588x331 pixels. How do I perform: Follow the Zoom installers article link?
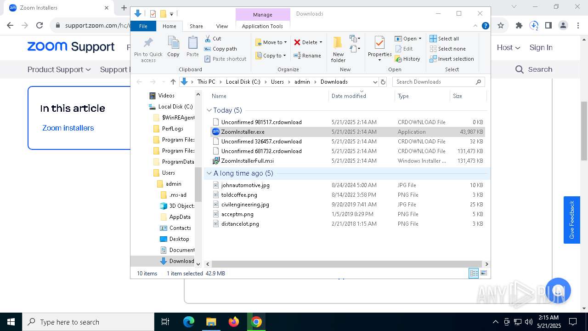[x=68, y=128]
